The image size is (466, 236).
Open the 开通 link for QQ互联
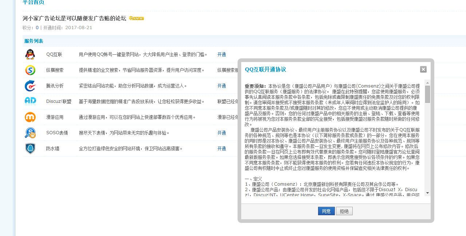(222, 55)
